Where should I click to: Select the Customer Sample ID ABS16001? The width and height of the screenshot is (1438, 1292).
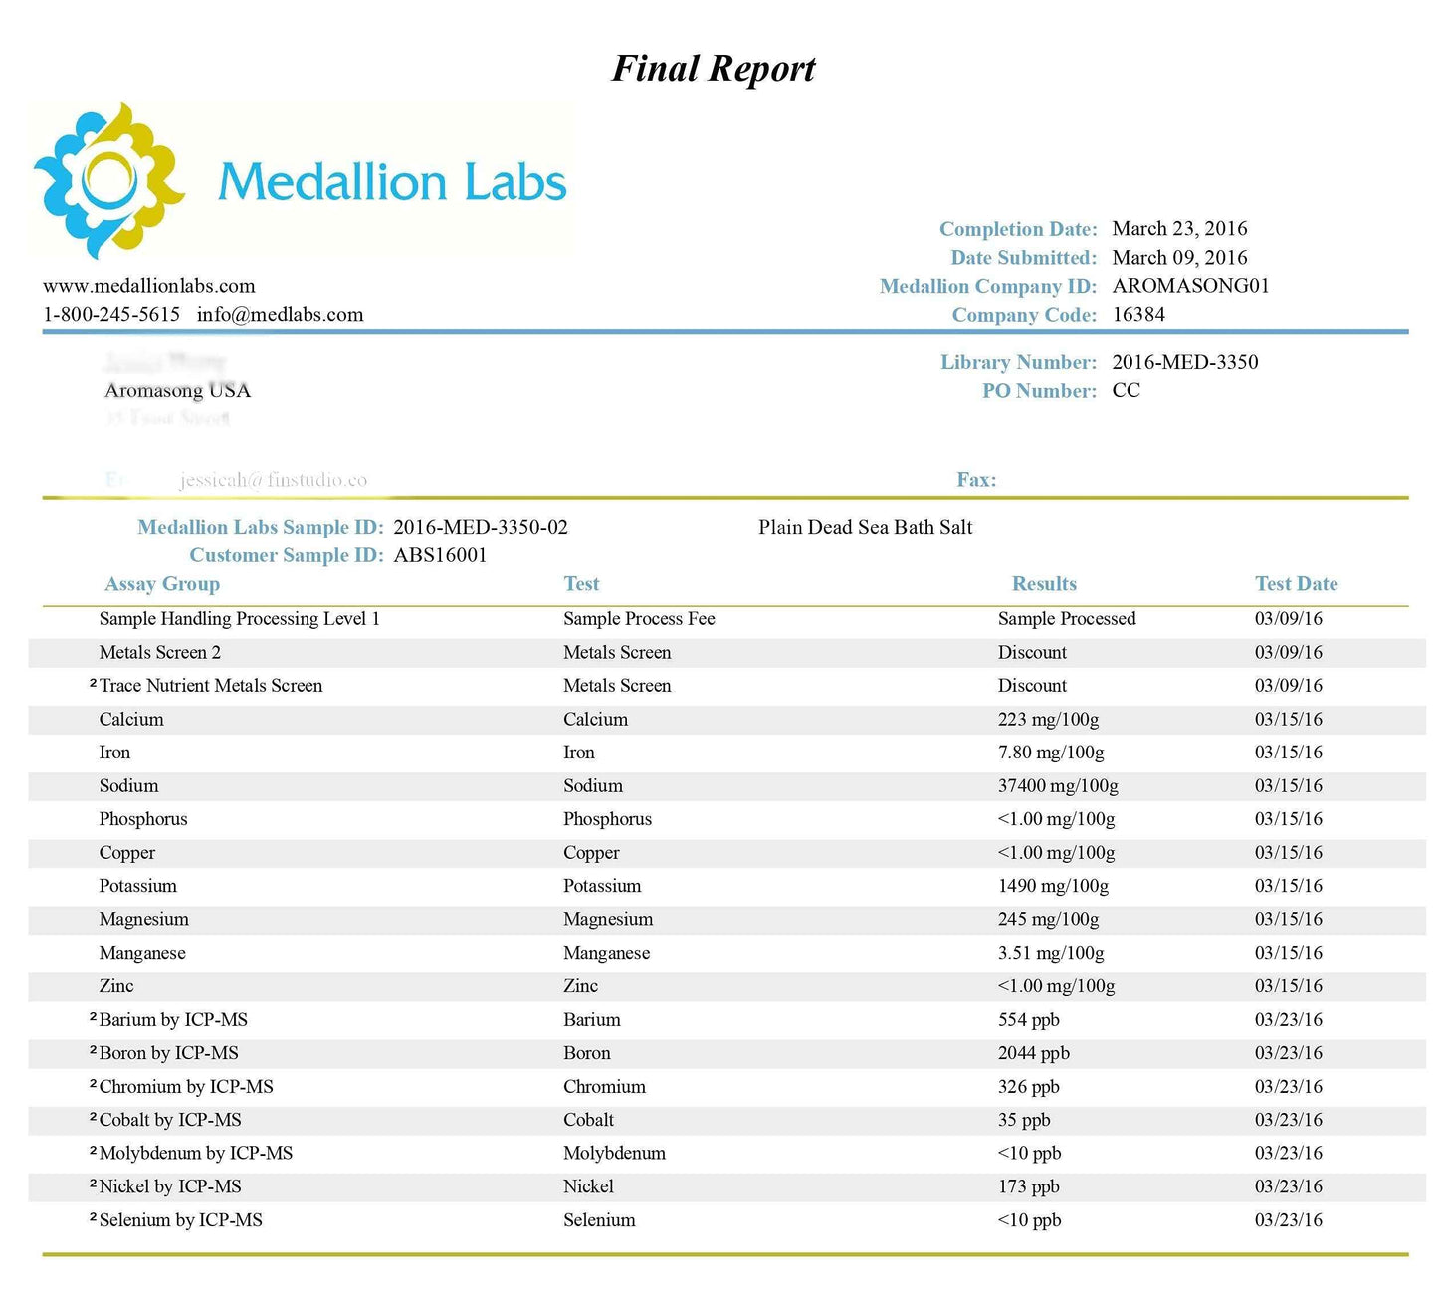point(440,555)
